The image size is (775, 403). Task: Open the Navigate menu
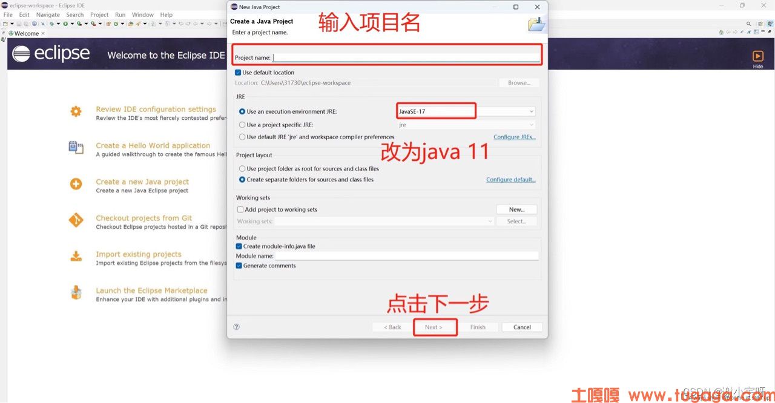pyautogui.click(x=48, y=15)
